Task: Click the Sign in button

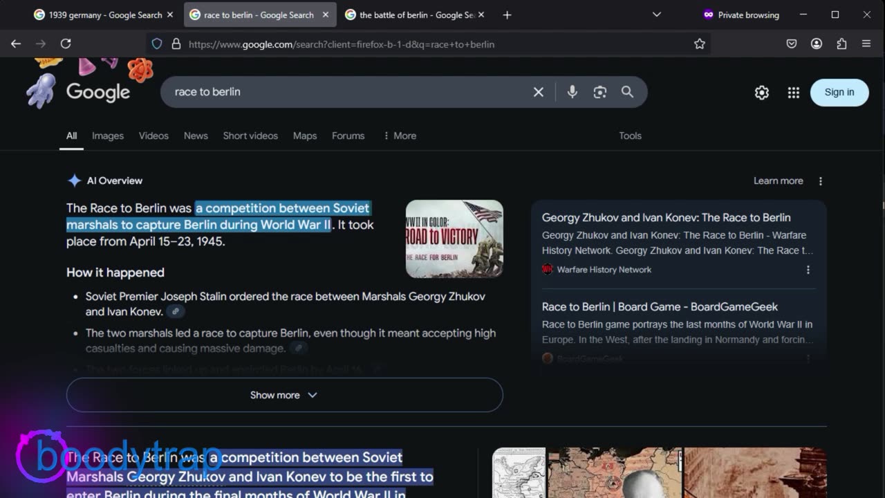Action: (839, 92)
